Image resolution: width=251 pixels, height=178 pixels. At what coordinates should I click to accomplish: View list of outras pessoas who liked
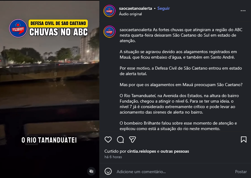(x=175, y=151)
